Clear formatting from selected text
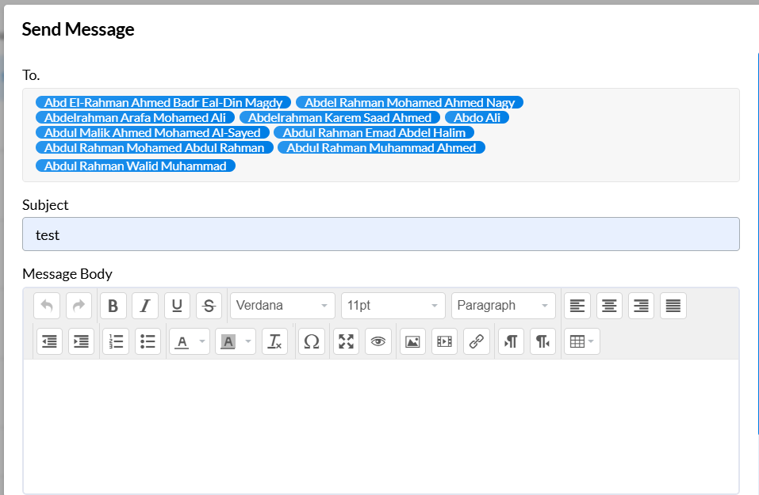This screenshot has height=495, width=759. click(275, 342)
